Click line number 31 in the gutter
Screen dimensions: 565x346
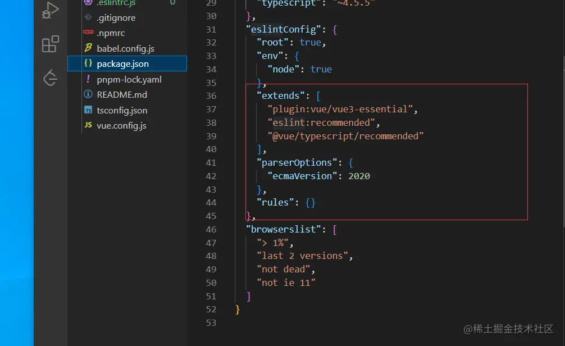(211, 29)
